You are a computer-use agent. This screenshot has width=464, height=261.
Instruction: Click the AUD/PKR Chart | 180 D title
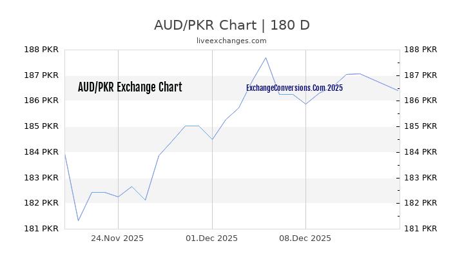coord(231,25)
